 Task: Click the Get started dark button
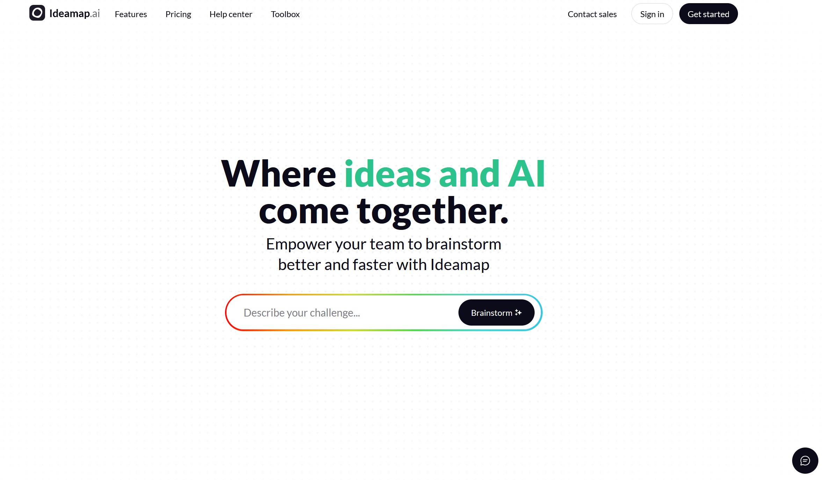coord(708,13)
